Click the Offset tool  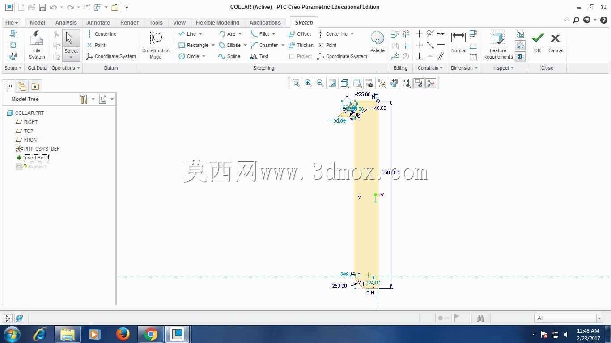tap(300, 34)
